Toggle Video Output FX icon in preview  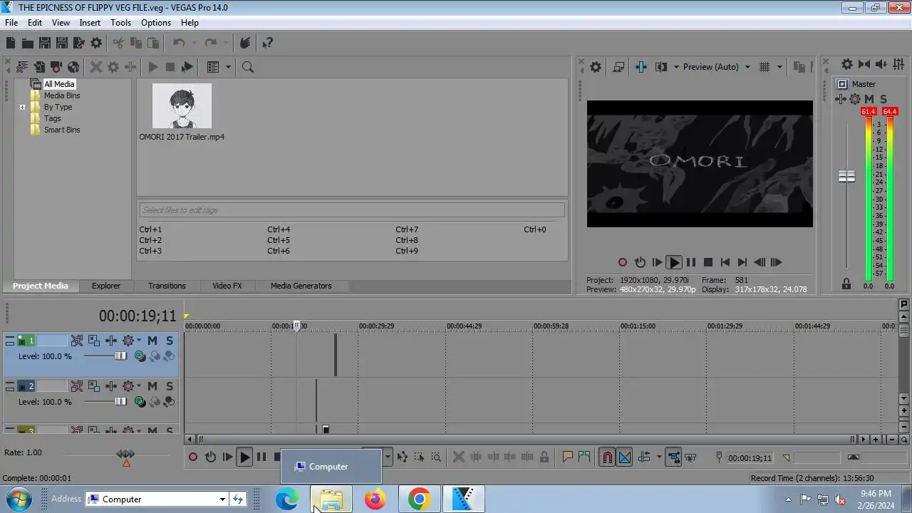[641, 67]
